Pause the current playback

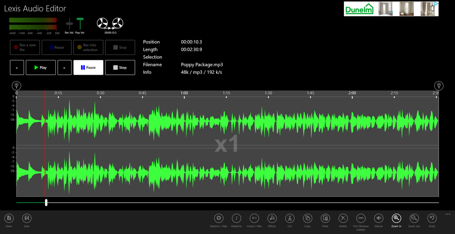(88, 67)
